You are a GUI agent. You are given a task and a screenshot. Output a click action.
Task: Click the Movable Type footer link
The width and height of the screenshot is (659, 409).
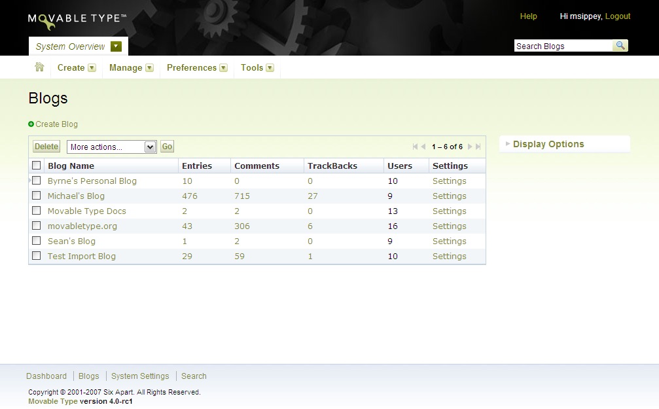pyautogui.click(x=53, y=401)
